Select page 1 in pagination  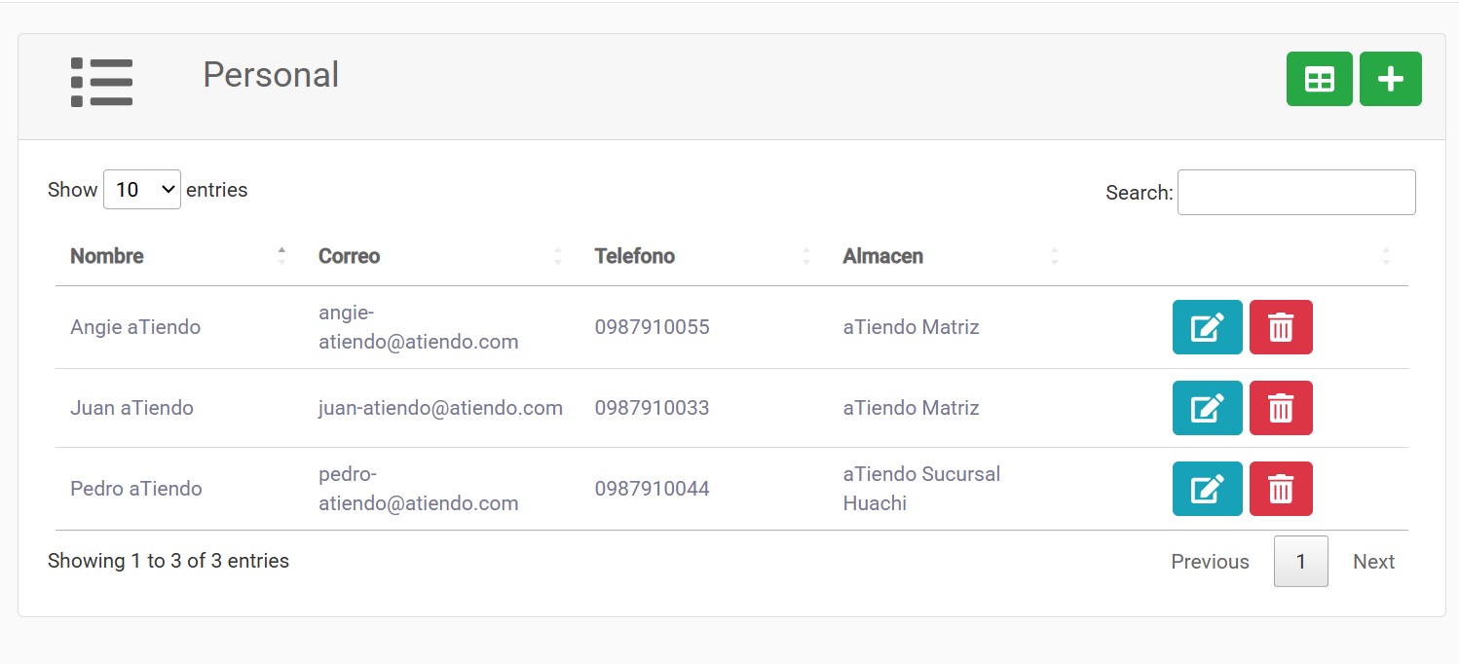pos(1300,562)
